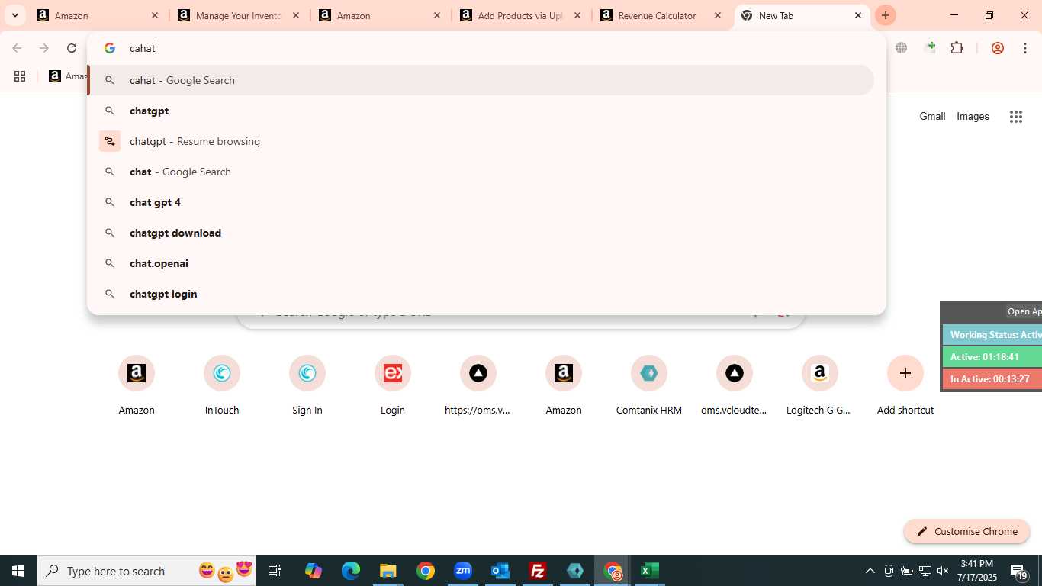This screenshot has height=586, width=1042.
Task: Open the Google apps grid
Action: tap(1015, 117)
